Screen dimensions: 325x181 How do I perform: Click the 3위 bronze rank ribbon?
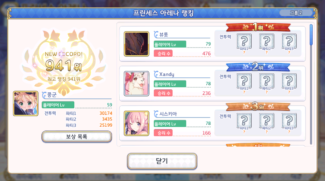pyautogui.click(x=258, y=107)
